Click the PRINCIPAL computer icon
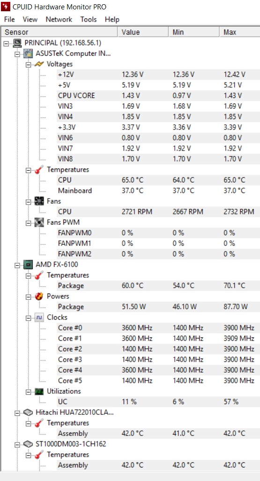The width and height of the screenshot is (260, 481). pyautogui.click(x=17, y=43)
